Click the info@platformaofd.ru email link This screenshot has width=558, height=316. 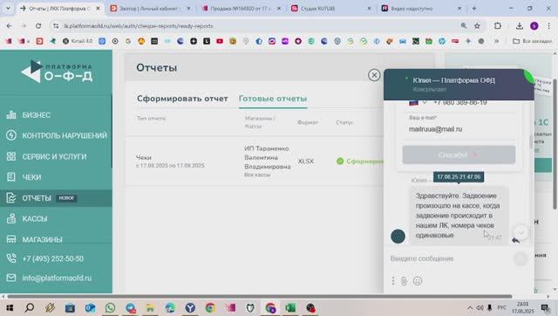[x=57, y=278]
